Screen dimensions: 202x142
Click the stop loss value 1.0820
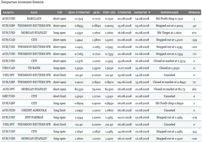109,110
